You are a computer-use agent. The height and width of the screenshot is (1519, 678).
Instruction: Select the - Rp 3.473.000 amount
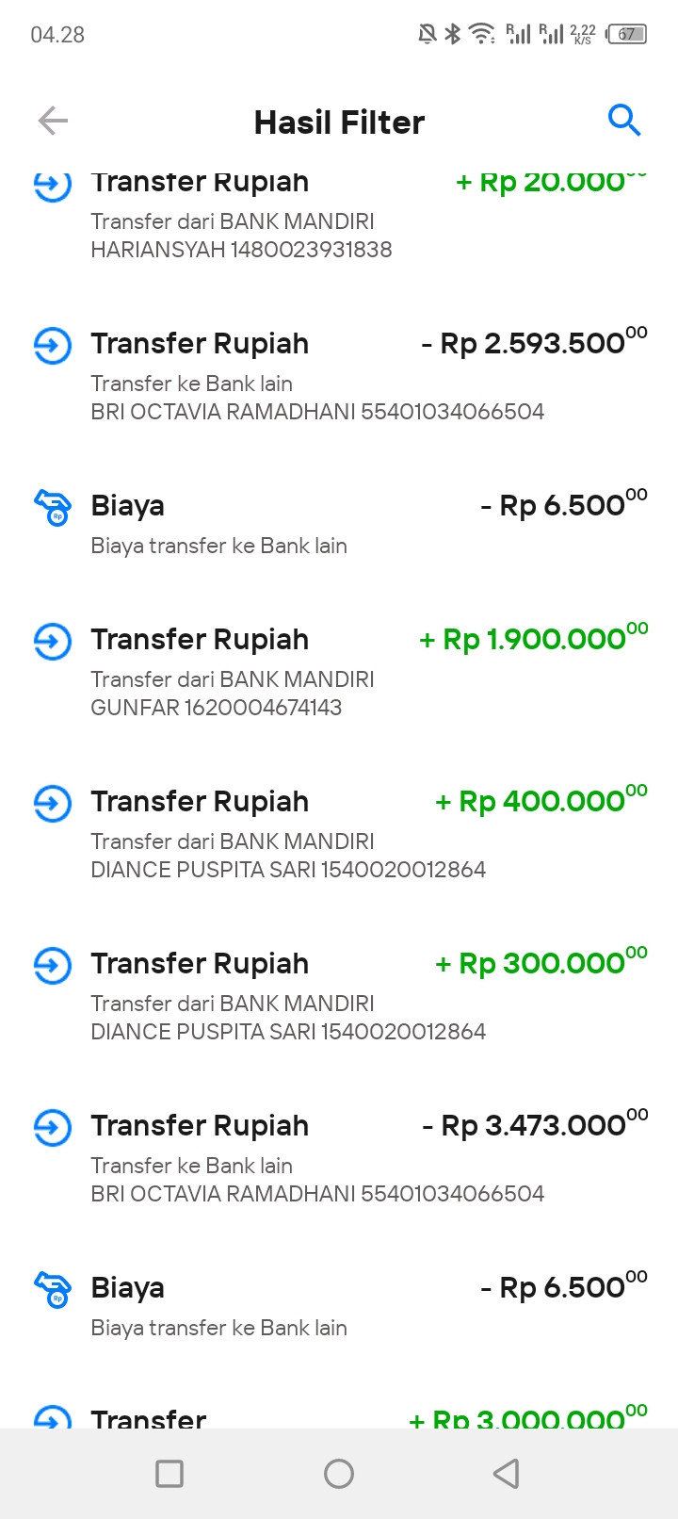(535, 1125)
